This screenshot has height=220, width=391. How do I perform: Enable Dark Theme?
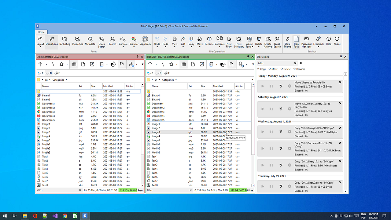click(287, 41)
